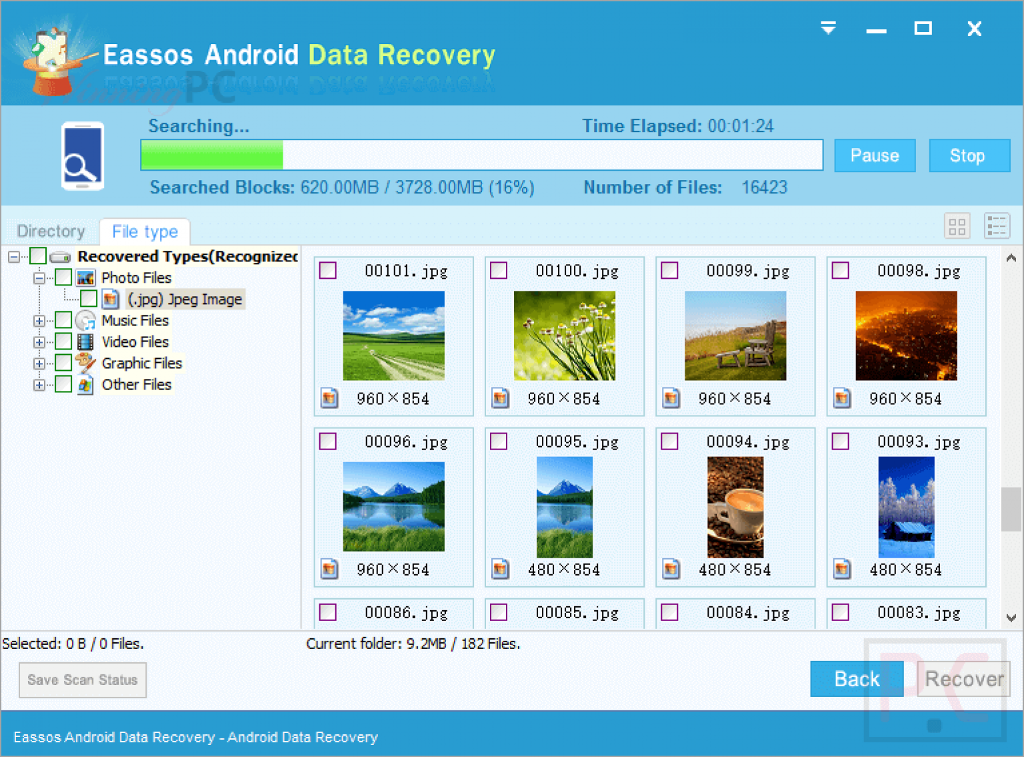Click the phone search icon
This screenshot has width=1024, height=757.
[83, 156]
